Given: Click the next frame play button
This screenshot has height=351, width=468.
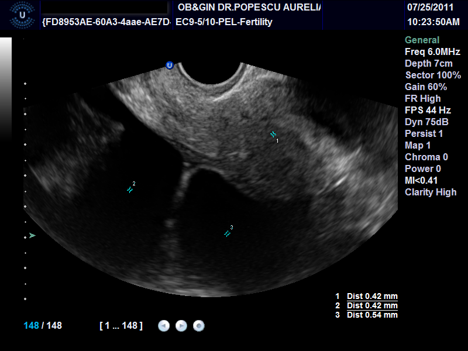Looking at the screenshot, I should coord(181,326).
